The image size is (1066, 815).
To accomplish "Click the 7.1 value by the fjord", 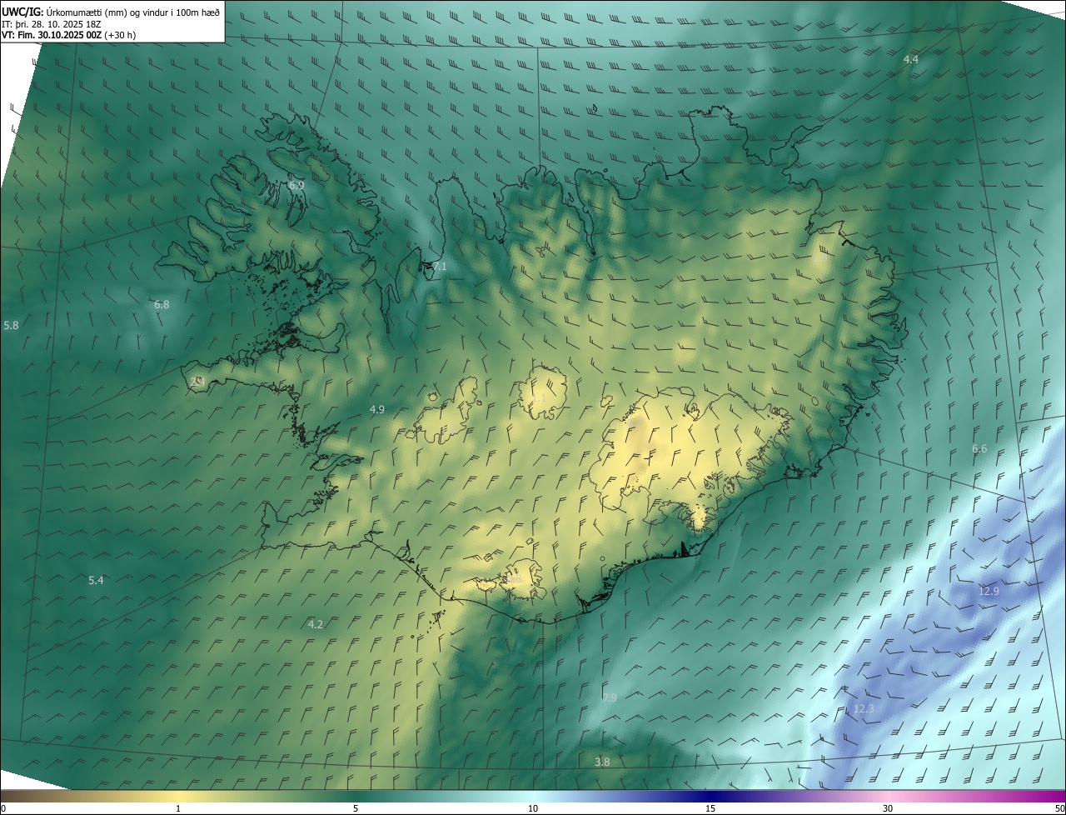I will pyautogui.click(x=440, y=266).
